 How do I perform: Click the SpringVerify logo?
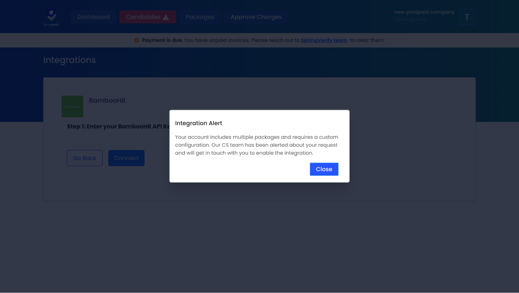51,17
